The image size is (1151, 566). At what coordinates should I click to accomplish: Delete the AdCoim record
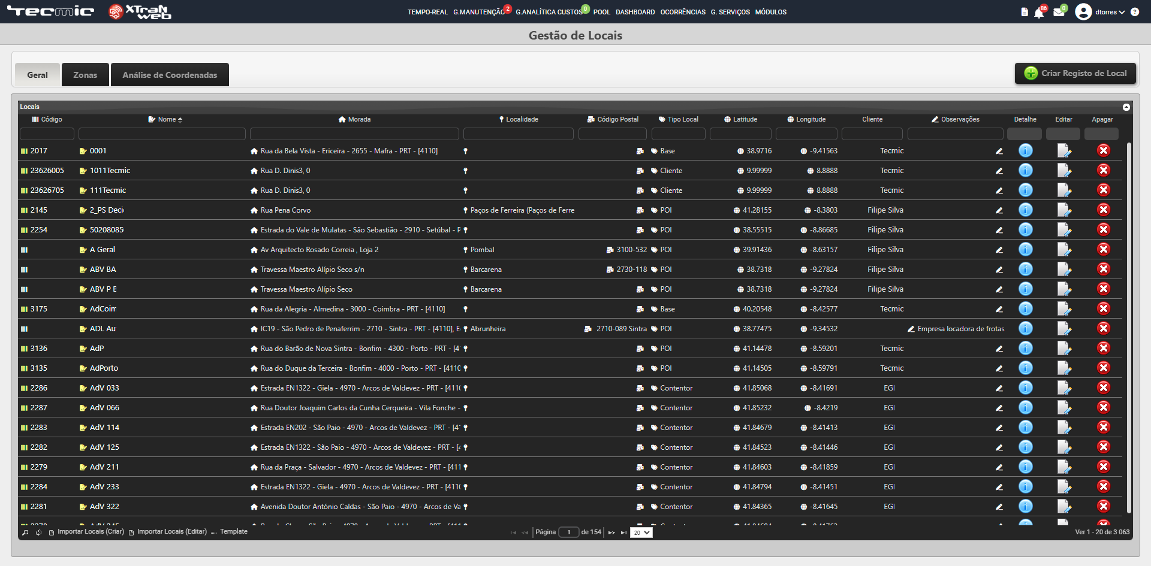[x=1104, y=308]
